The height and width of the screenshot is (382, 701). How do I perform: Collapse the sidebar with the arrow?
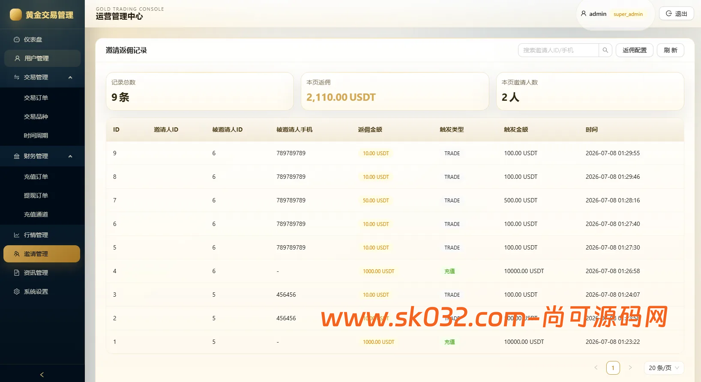point(42,374)
